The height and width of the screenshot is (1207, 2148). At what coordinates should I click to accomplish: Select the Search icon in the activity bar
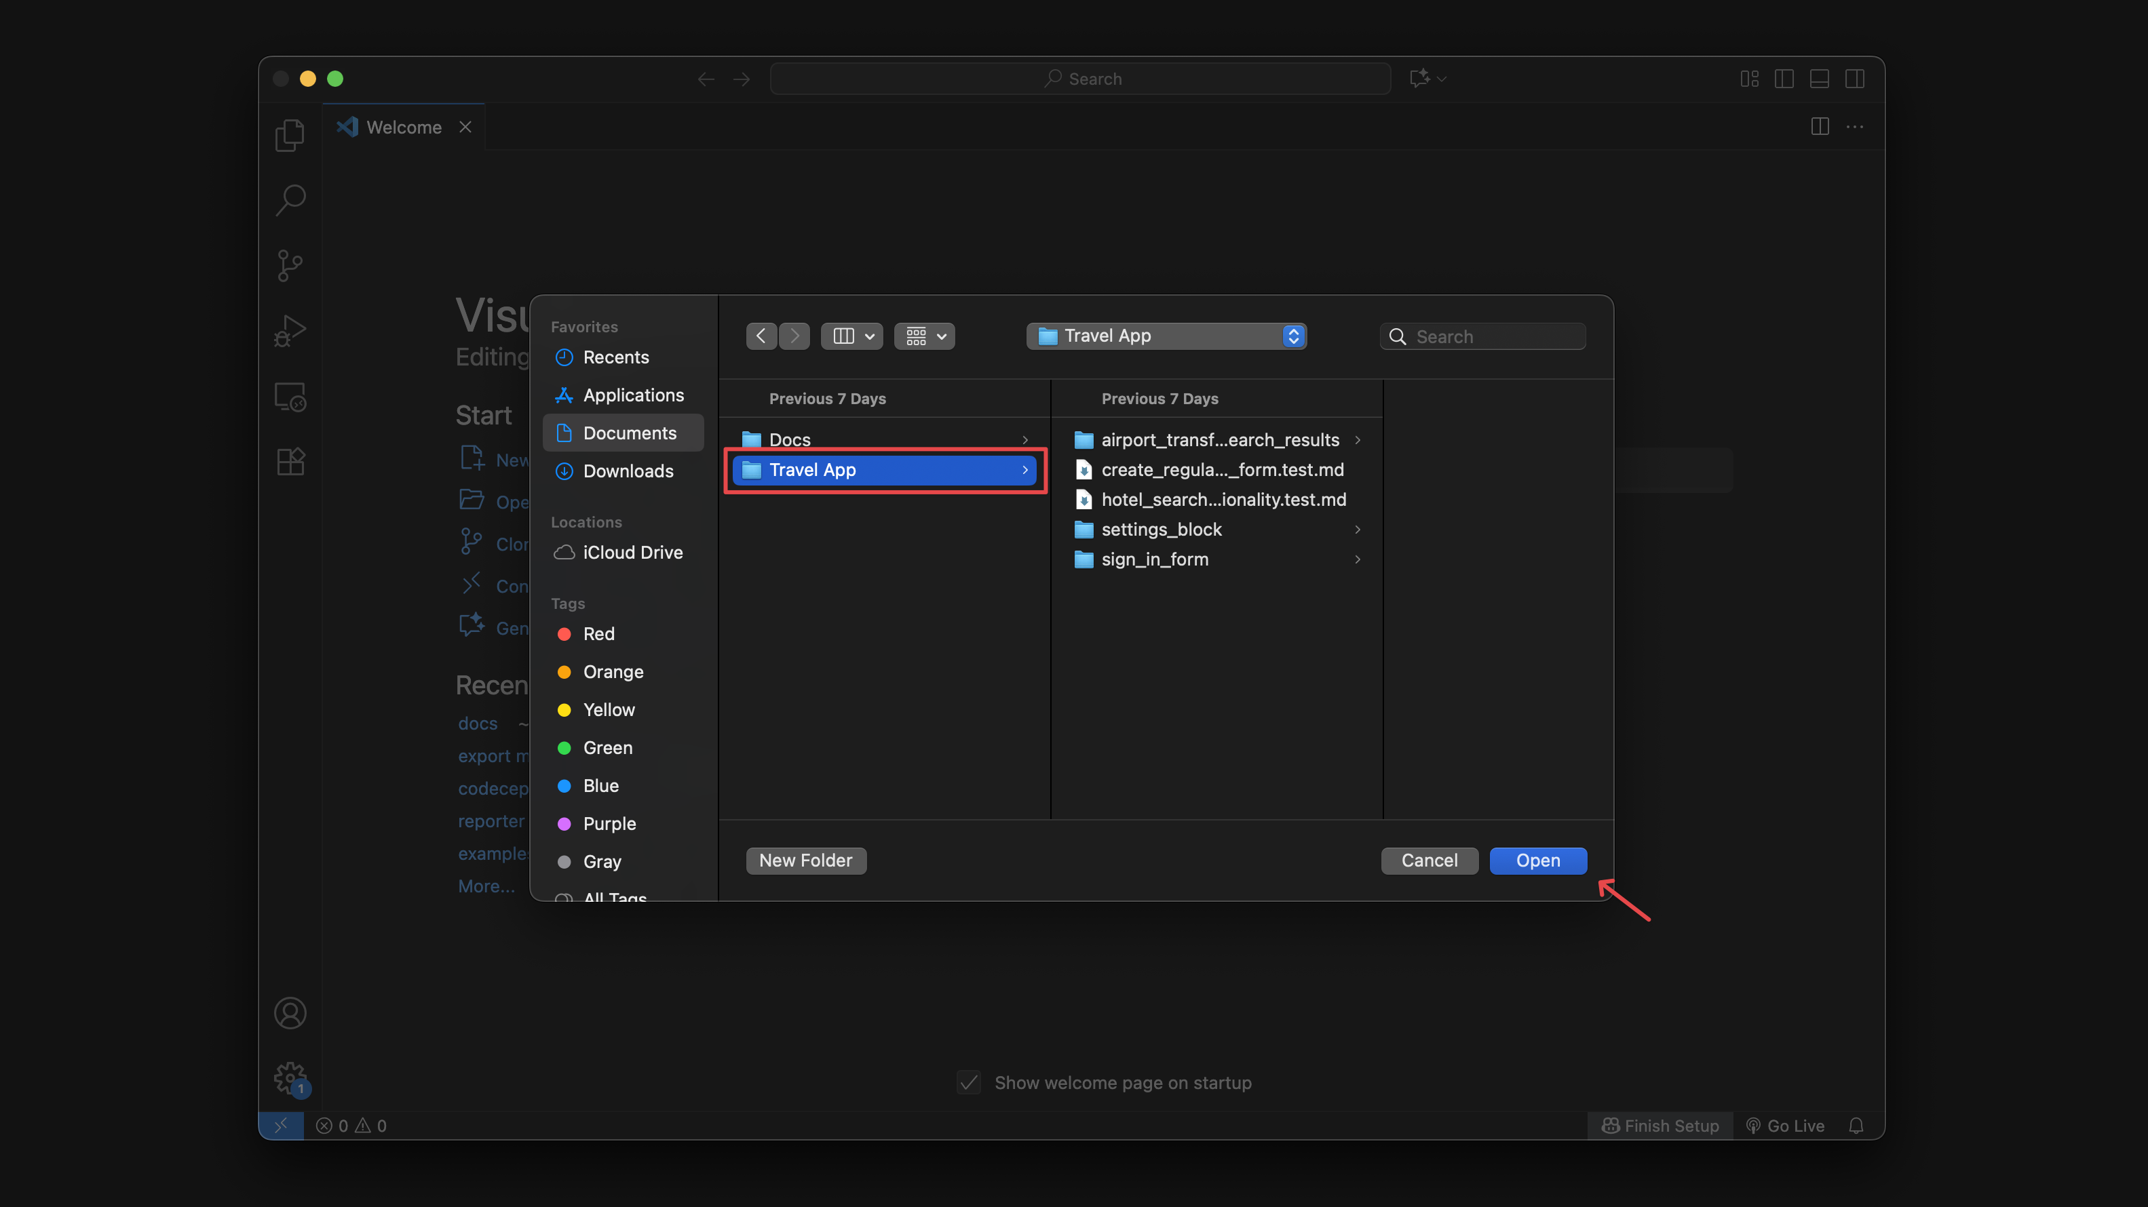coord(290,200)
